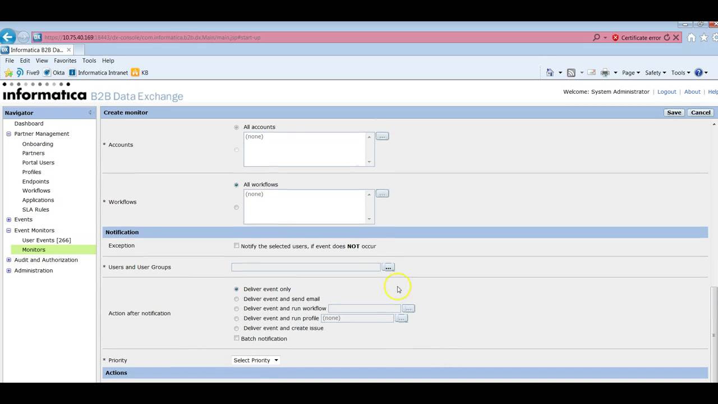Collapse the Partner Management tree node
Image resolution: width=718 pixels, height=404 pixels.
coord(8,134)
